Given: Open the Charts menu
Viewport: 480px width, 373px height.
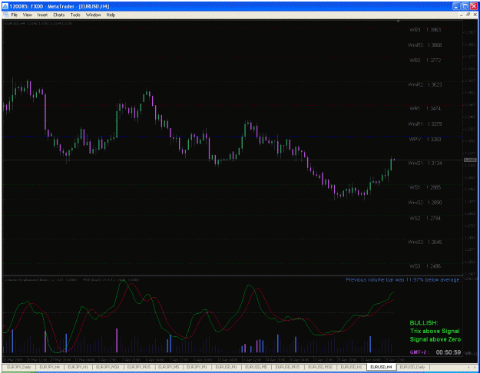Looking at the screenshot, I should [x=59, y=15].
